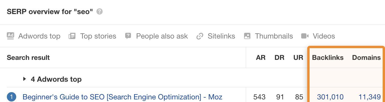Select the Top stories feature label
This screenshot has height=102, width=385.
[98, 36]
